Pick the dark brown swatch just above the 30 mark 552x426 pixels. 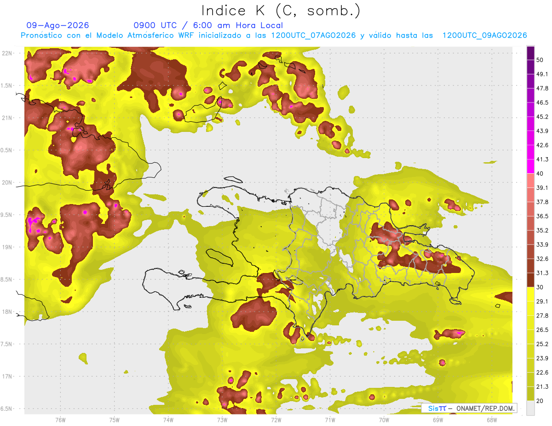[x=530, y=280]
